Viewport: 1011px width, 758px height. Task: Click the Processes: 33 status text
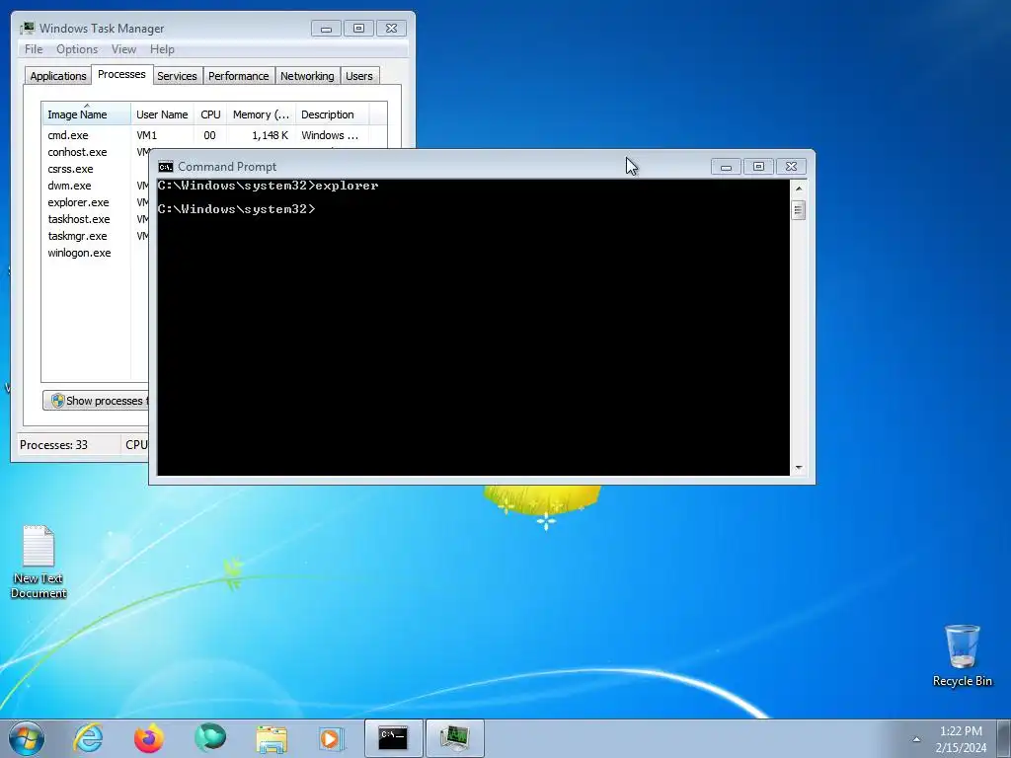53,445
